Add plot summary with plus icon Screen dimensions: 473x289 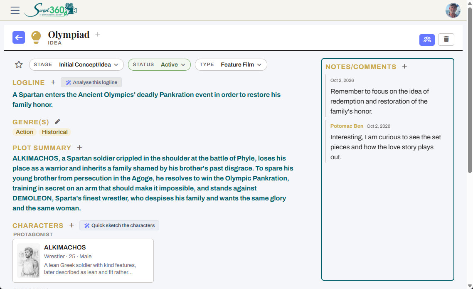pyautogui.click(x=79, y=148)
